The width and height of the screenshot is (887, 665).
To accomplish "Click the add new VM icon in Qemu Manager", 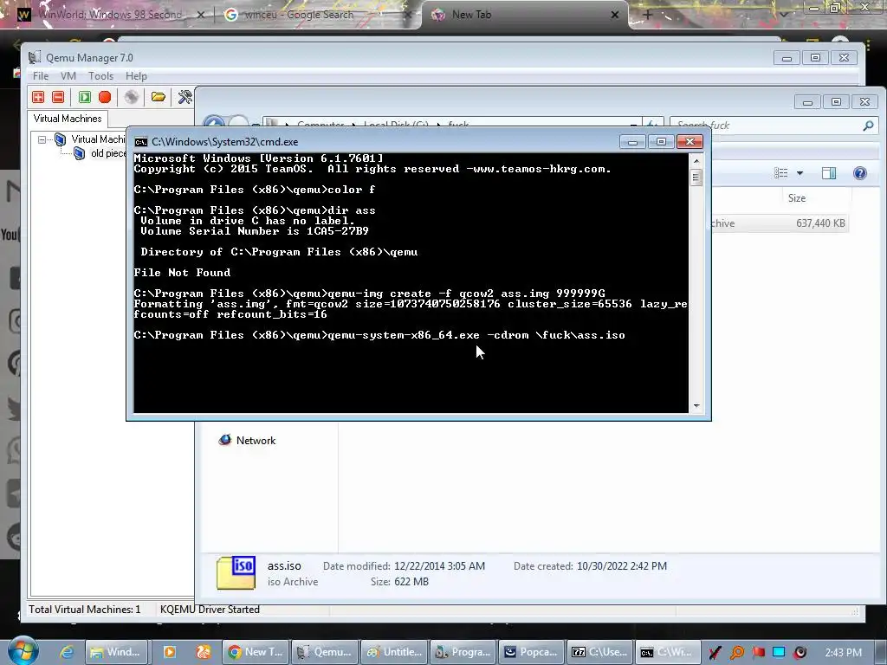I will pyautogui.click(x=38, y=97).
